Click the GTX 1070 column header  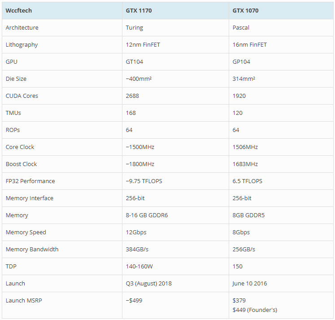click(x=245, y=10)
